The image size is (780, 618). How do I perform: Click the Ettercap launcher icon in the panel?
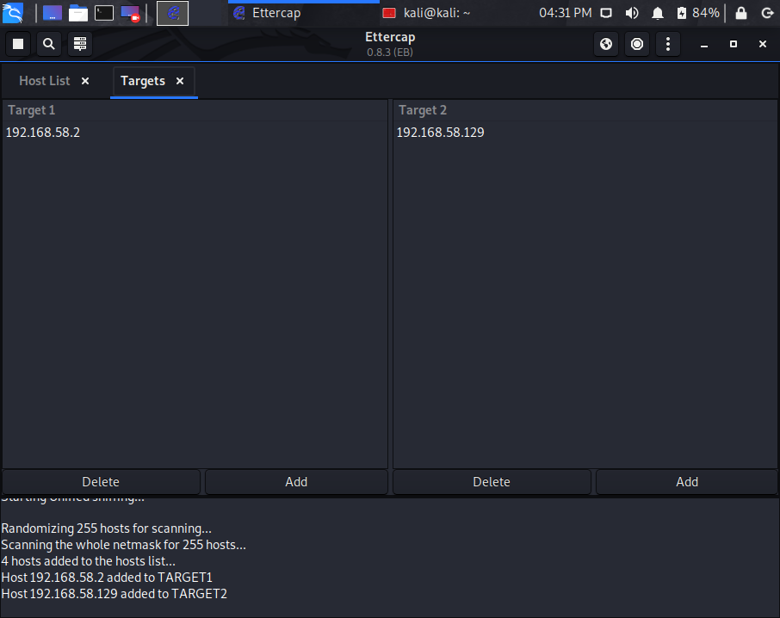(172, 13)
